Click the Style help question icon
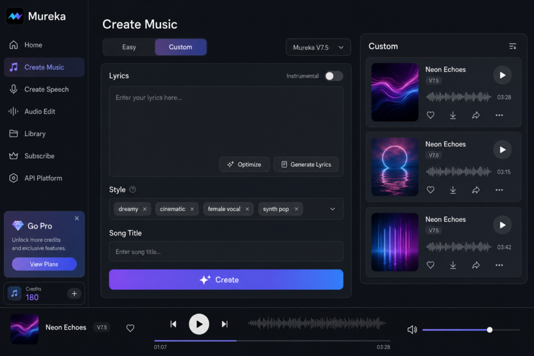Image resolution: width=534 pixels, height=356 pixels. pyautogui.click(x=133, y=190)
